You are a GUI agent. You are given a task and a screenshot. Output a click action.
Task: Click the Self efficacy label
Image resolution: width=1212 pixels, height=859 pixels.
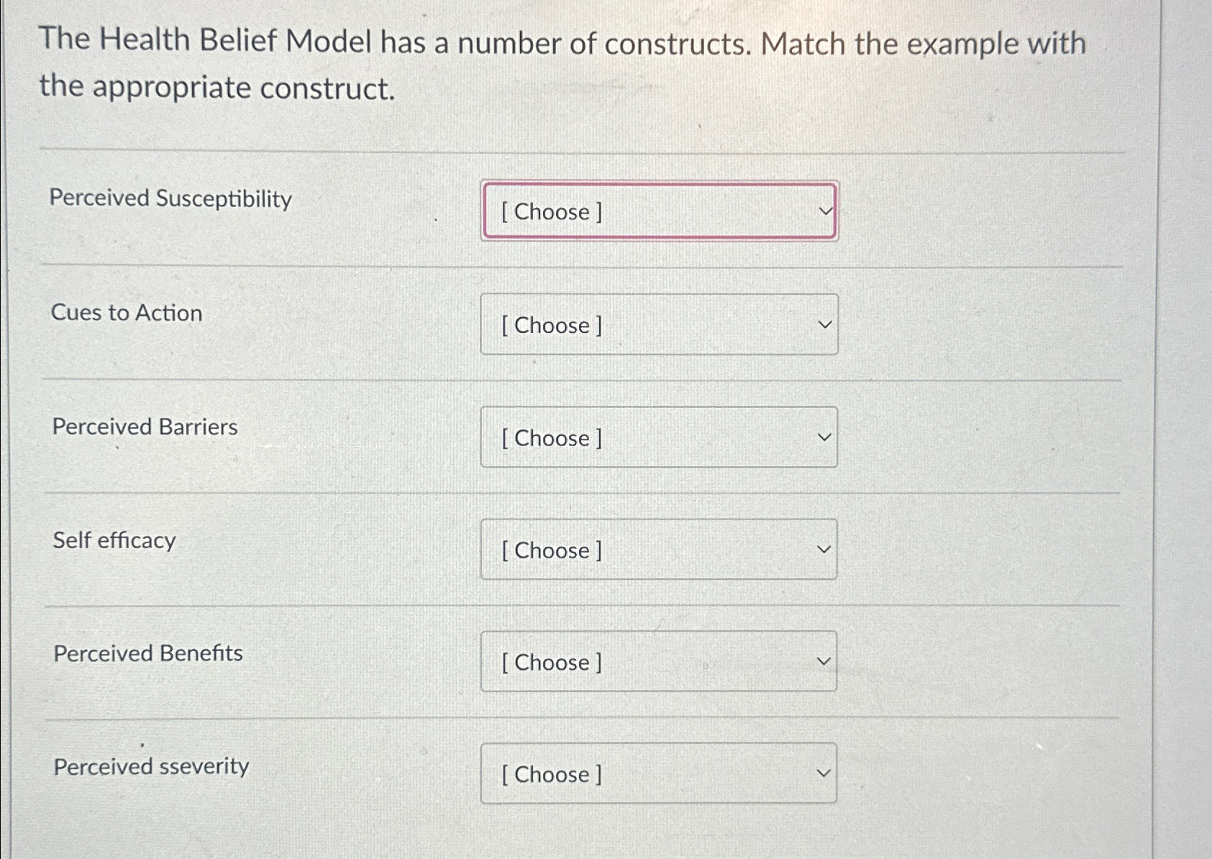pyautogui.click(x=114, y=540)
